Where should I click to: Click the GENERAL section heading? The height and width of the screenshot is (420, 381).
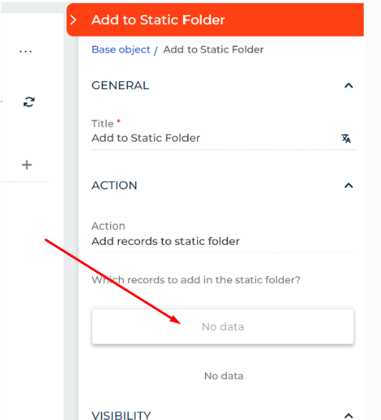click(120, 86)
